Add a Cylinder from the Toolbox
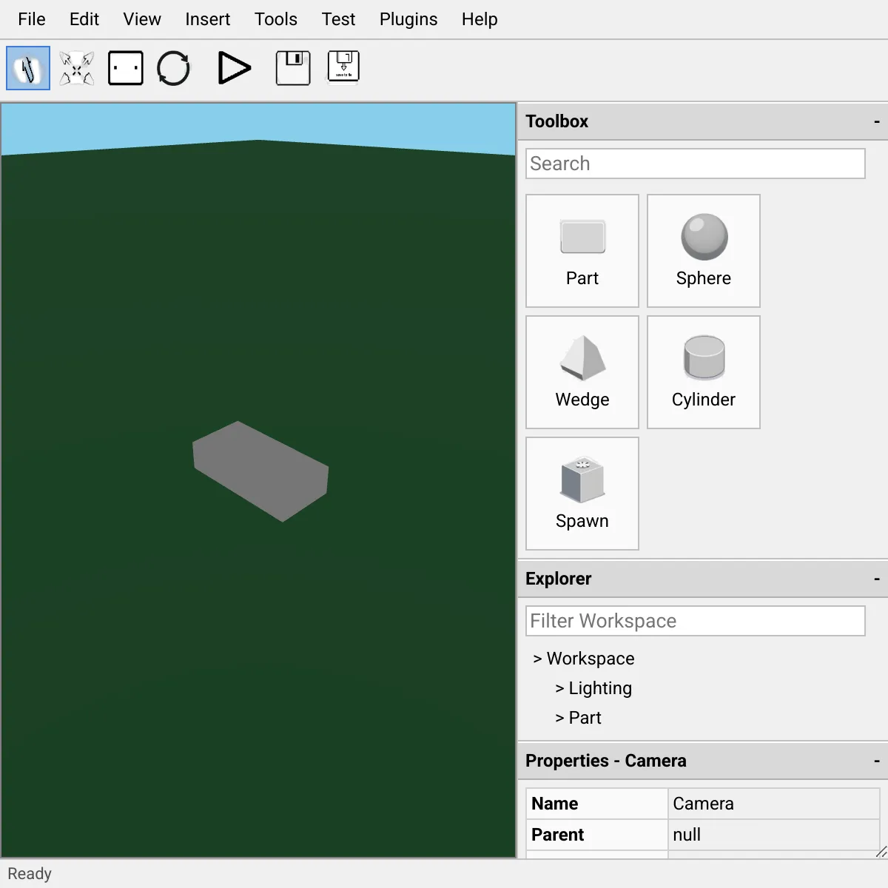The height and width of the screenshot is (888, 888). coord(703,372)
